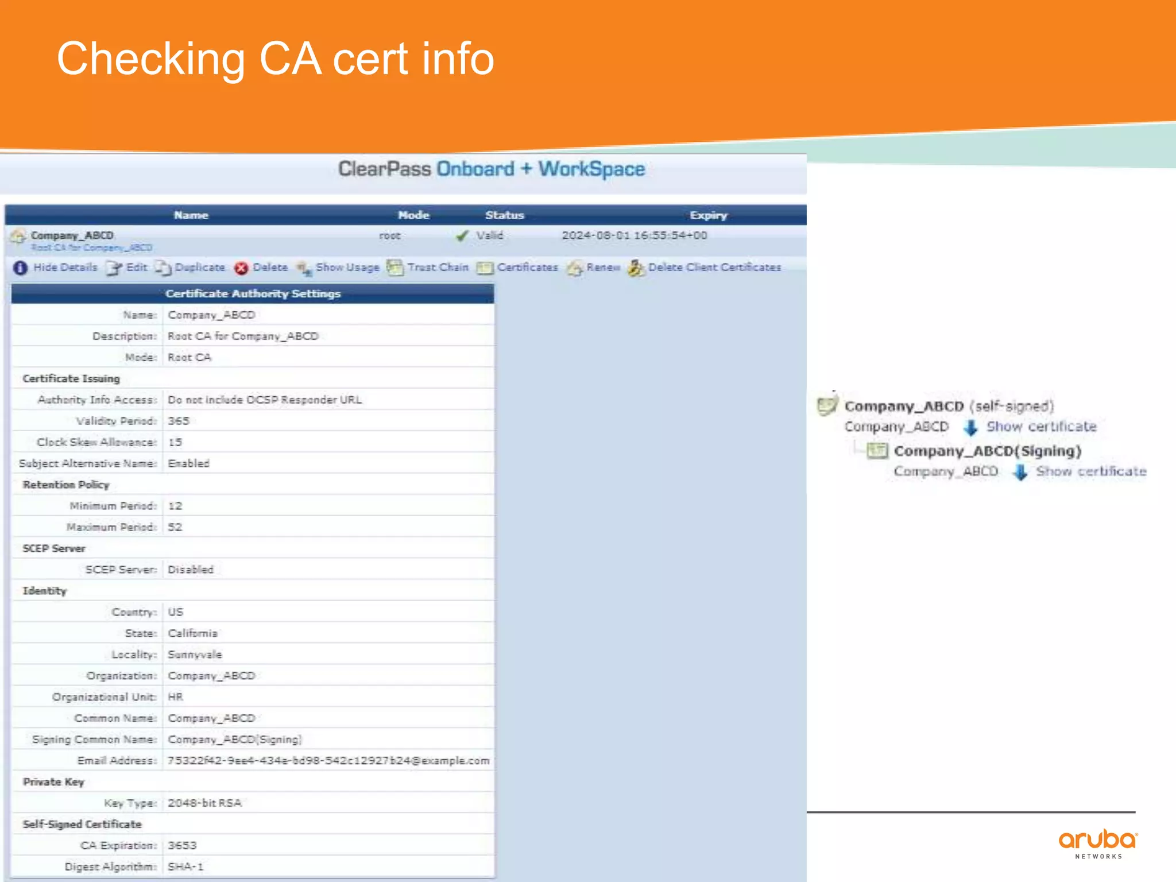1176x882 pixels.
Task: Click the Edit pencil icon
Action: [x=114, y=268]
